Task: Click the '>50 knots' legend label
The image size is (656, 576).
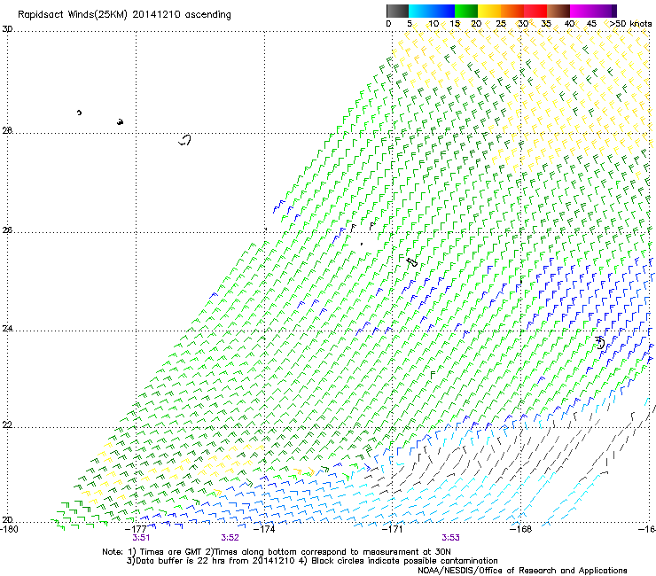Action: pyautogui.click(x=630, y=24)
